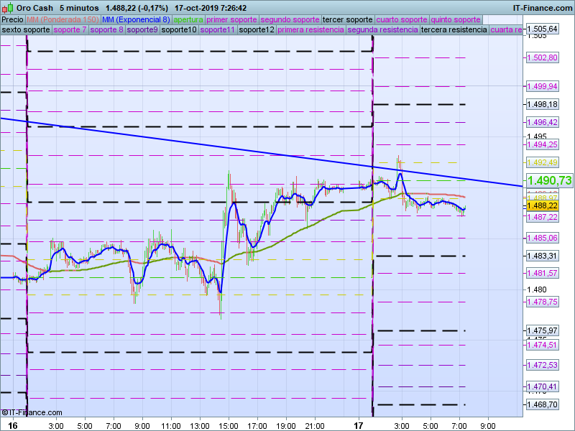The height and width of the screenshot is (431, 575).
Task: Select the MM (Ponderada 150) indicator label
Action: click(63, 19)
